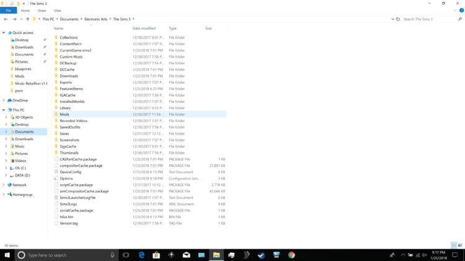Open the File menu

8,11
